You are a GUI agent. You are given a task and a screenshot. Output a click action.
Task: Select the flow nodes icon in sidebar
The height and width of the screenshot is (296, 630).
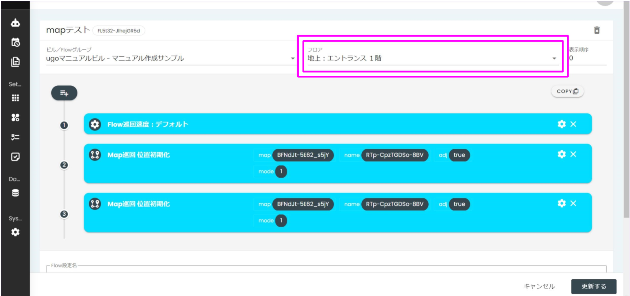(15, 117)
